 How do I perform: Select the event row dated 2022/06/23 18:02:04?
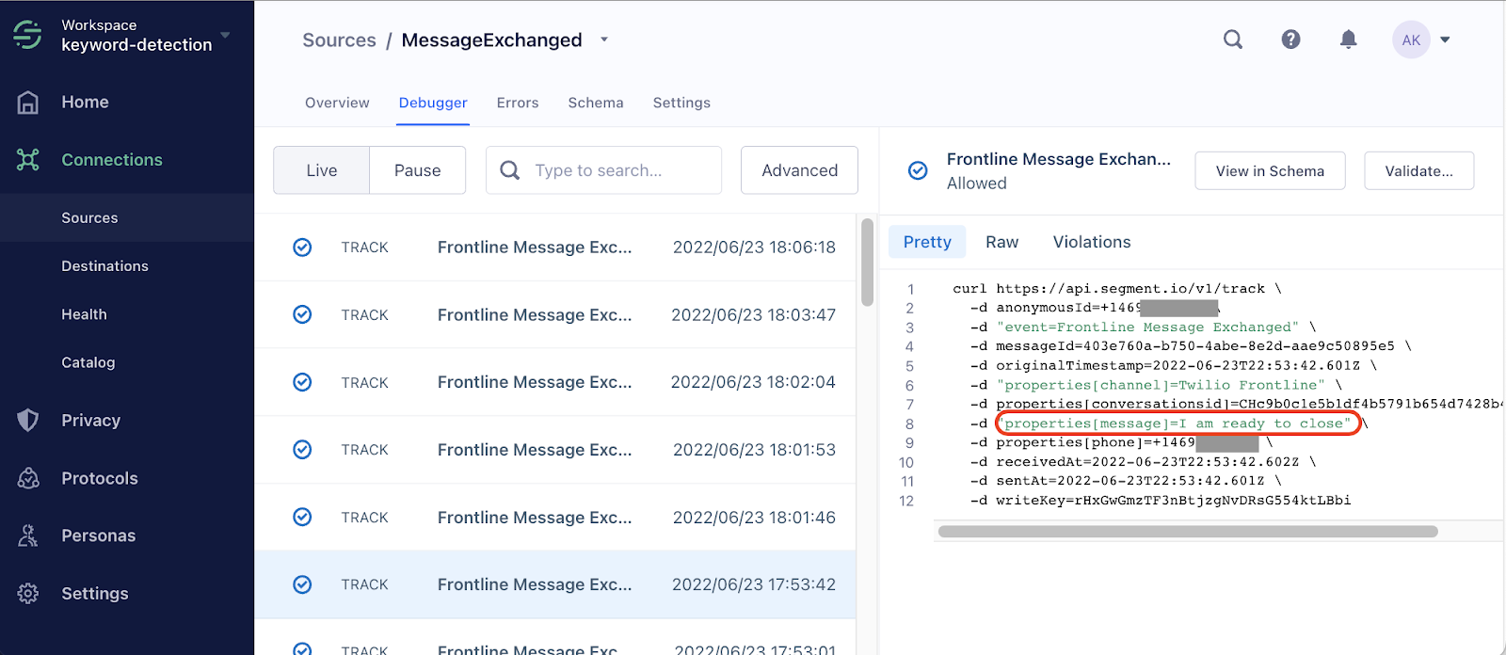tap(555, 382)
